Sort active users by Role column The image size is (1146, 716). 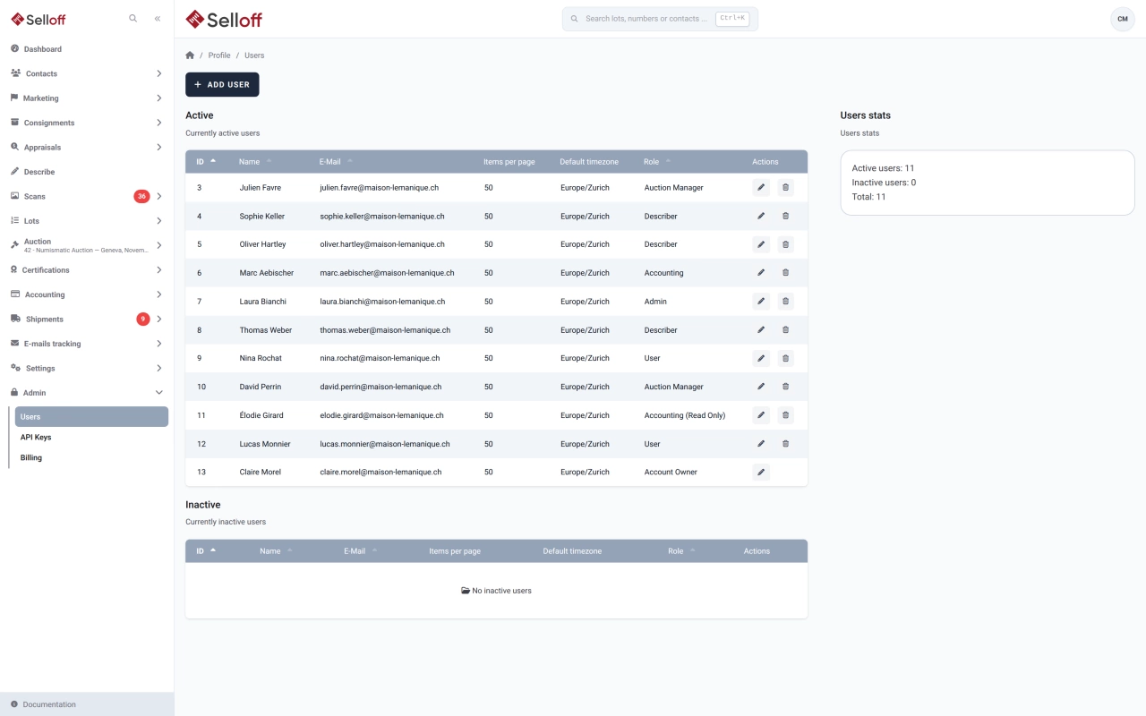(x=658, y=162)
